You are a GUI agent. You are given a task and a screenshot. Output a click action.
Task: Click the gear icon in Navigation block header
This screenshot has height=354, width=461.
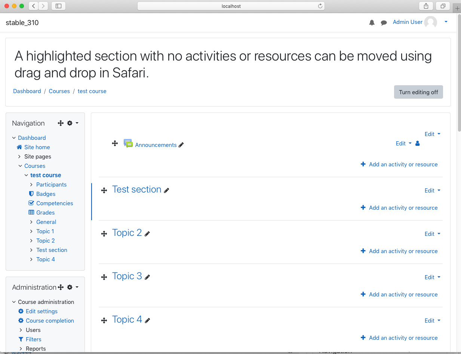(x=70, y=123)
